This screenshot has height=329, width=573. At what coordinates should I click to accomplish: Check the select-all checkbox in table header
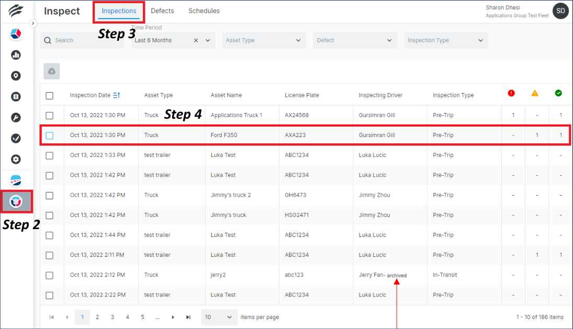click(50, 95)
